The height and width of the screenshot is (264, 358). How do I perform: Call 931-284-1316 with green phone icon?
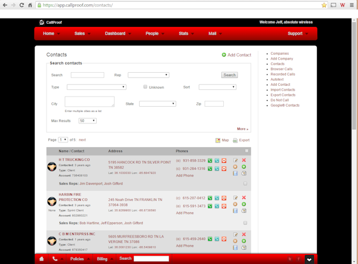click(210, 169)
